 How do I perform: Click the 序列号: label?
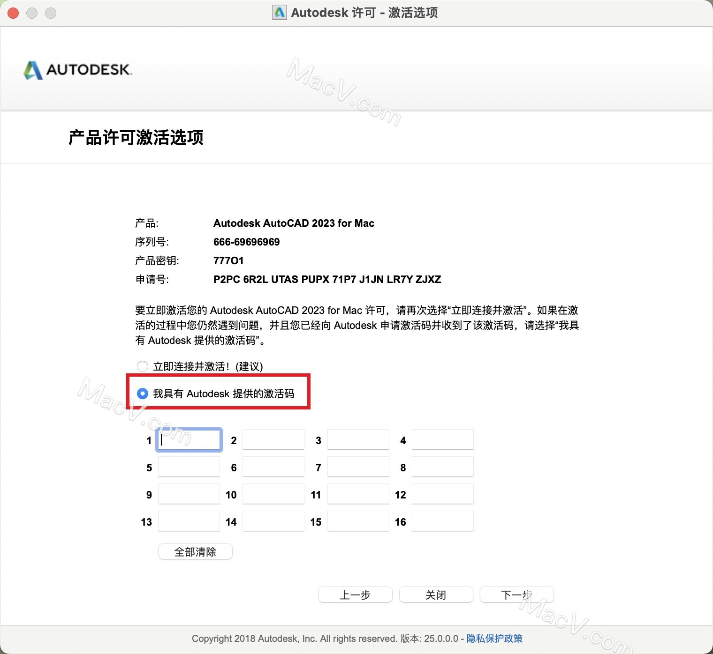click(152, 242)
